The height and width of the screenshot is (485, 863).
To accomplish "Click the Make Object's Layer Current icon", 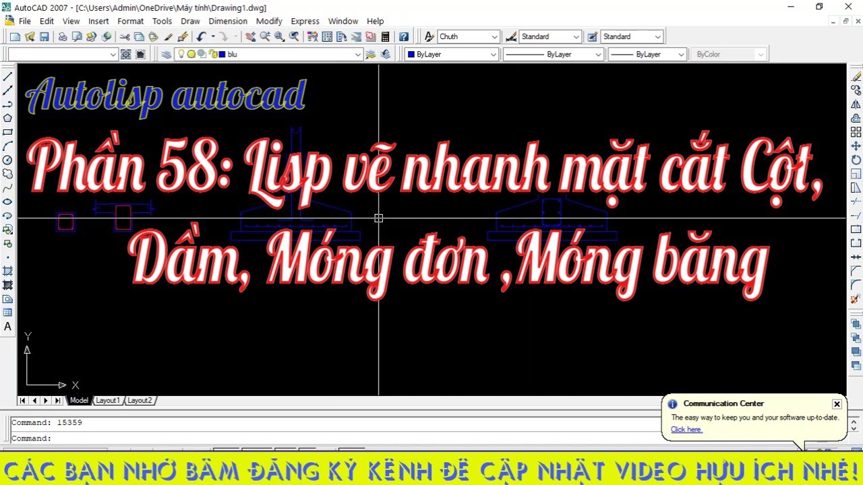I will click(371, 55).
